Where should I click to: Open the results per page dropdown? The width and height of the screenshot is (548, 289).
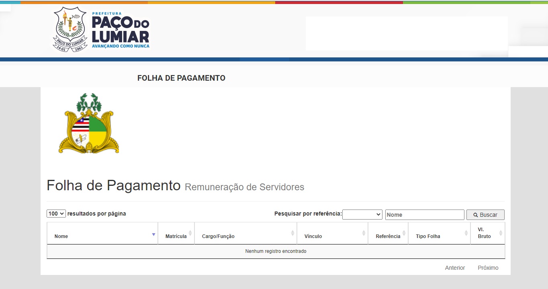56,214
